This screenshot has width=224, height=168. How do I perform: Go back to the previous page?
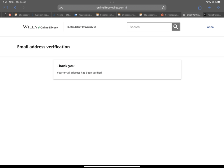pyautogui.click(x=15, y=8)
